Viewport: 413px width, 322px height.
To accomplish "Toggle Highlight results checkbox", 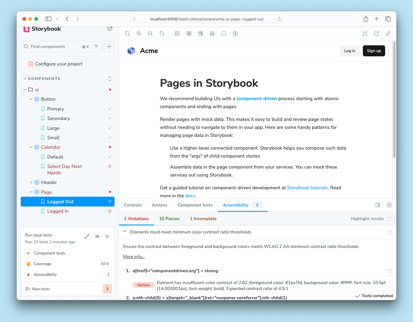I will (x=390, y=219).
